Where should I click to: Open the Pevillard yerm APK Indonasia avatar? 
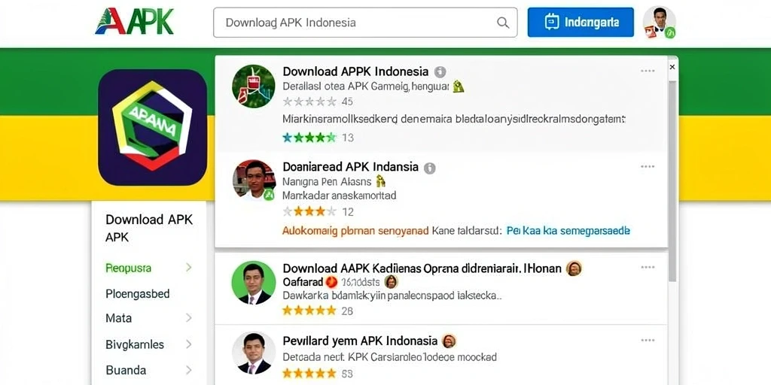click(x=253, y=353)
